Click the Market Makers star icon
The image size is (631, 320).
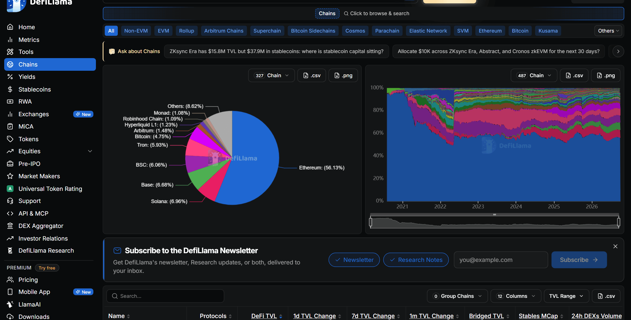tap(10, 176)
